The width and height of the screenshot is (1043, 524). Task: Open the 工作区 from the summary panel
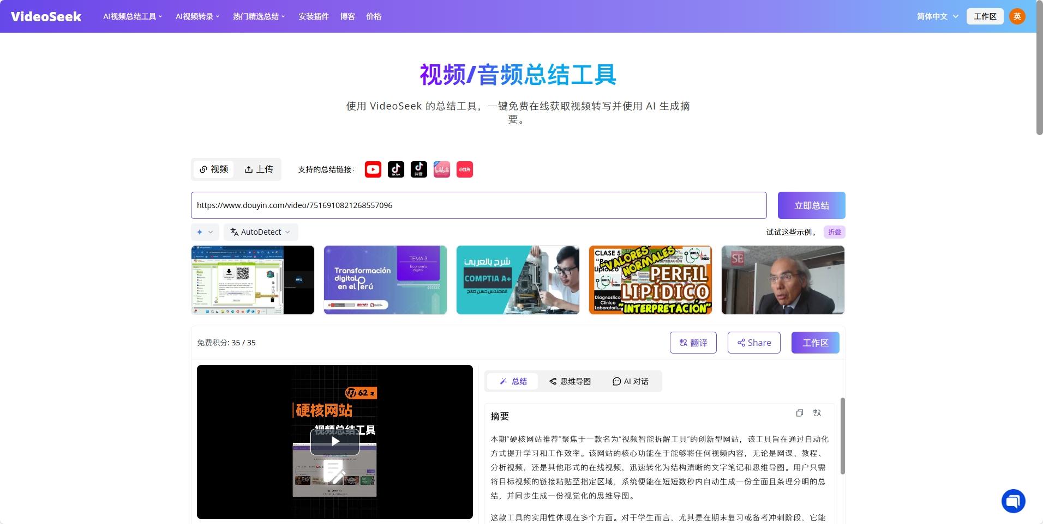coord(815,343)
